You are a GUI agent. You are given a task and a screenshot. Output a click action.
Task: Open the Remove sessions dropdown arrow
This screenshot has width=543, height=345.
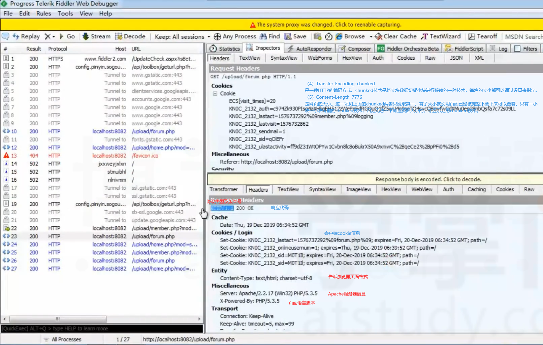click(x=54, y=36)
